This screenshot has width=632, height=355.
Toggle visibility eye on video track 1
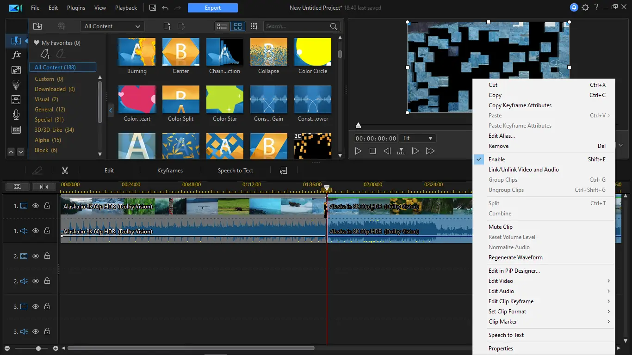(x=36, y=206)
